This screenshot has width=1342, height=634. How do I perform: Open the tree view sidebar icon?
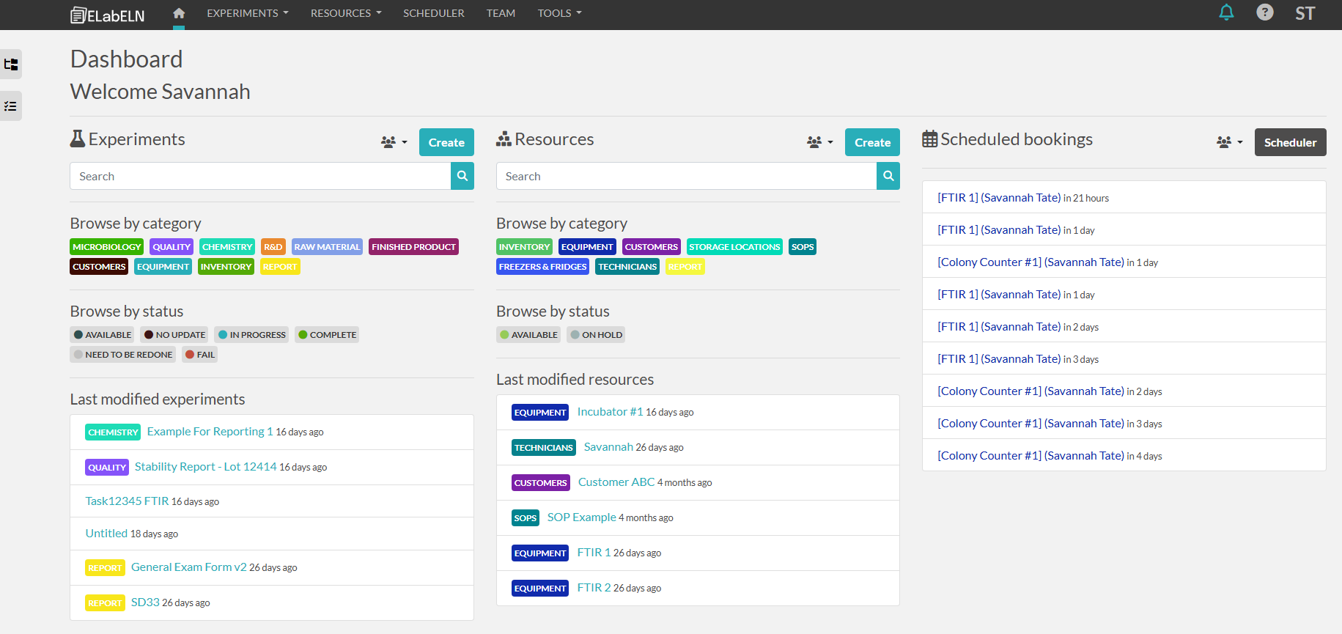pos(11,64)
